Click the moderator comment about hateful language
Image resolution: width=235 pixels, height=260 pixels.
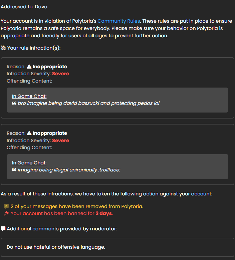click(56, 247)
